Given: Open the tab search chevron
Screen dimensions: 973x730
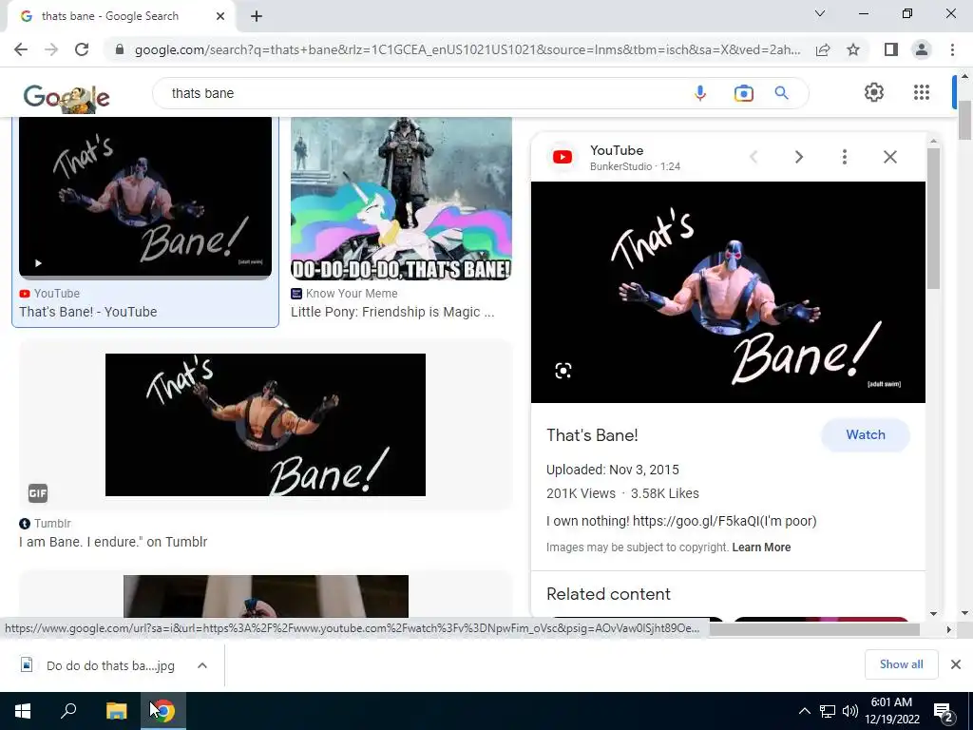Looking at the screenshot, I should pyautogui.click(x=820, y=13).
